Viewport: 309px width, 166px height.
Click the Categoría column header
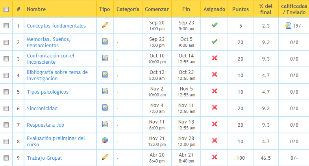(x=128, y=9)
